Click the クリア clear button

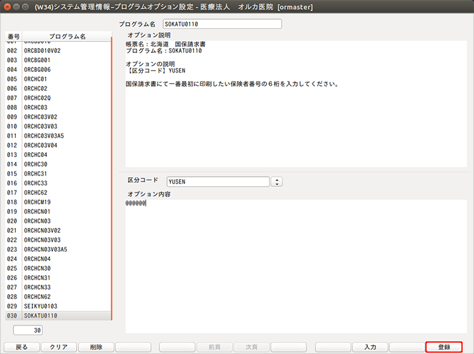(59, 347)
